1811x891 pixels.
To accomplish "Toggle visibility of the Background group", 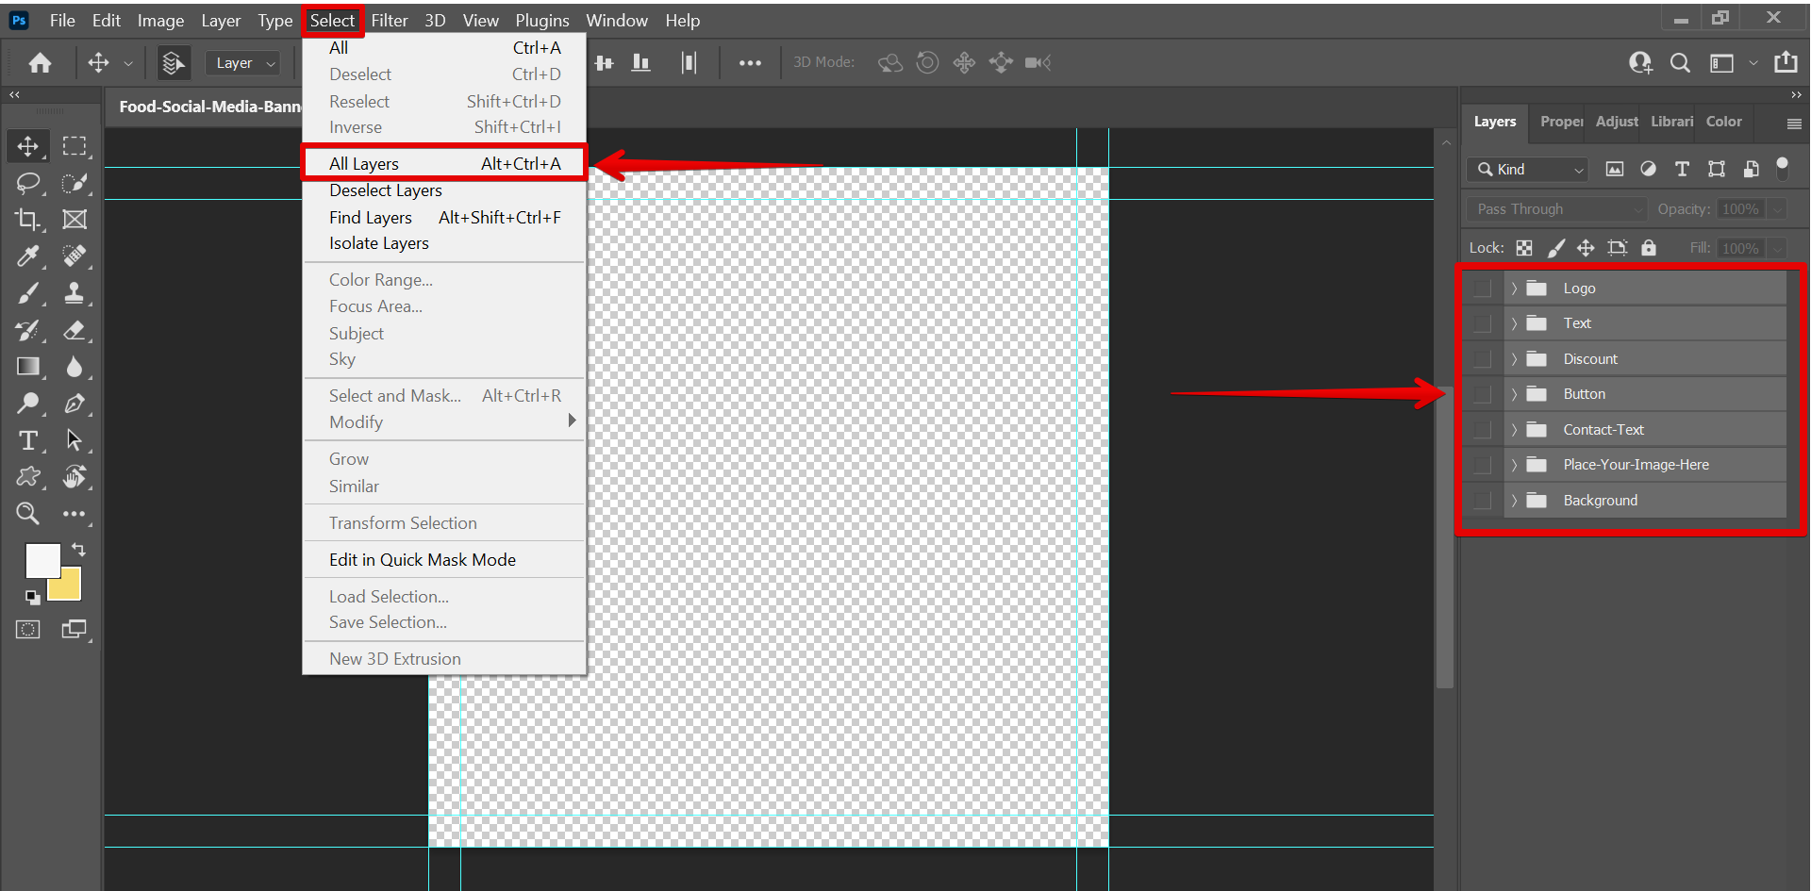I will pyautogui.click(x=1481, y=500).
